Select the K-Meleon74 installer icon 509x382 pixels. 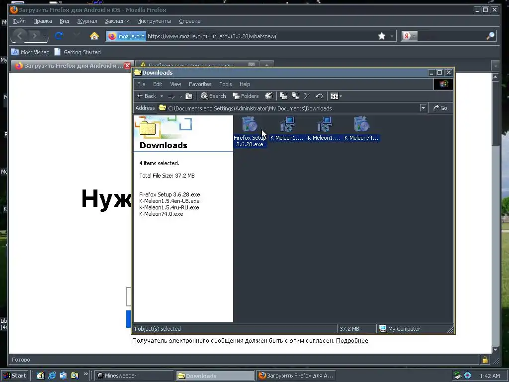[361, 125]
